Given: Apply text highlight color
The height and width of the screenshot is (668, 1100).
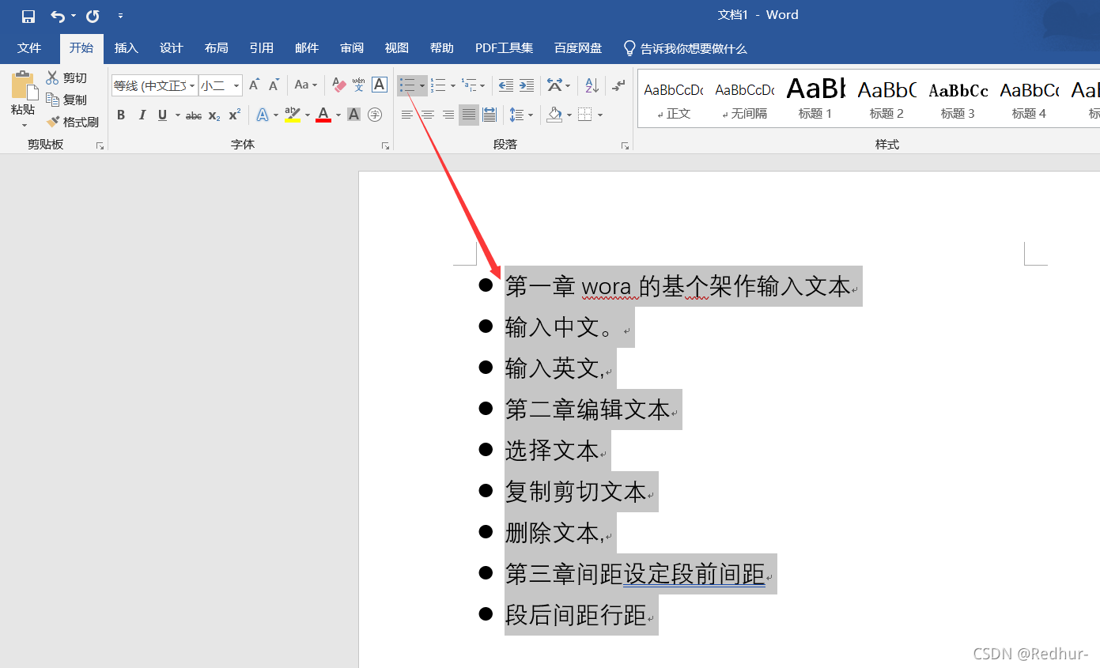Looking at the screenshot, I should [x=293, y=115].
